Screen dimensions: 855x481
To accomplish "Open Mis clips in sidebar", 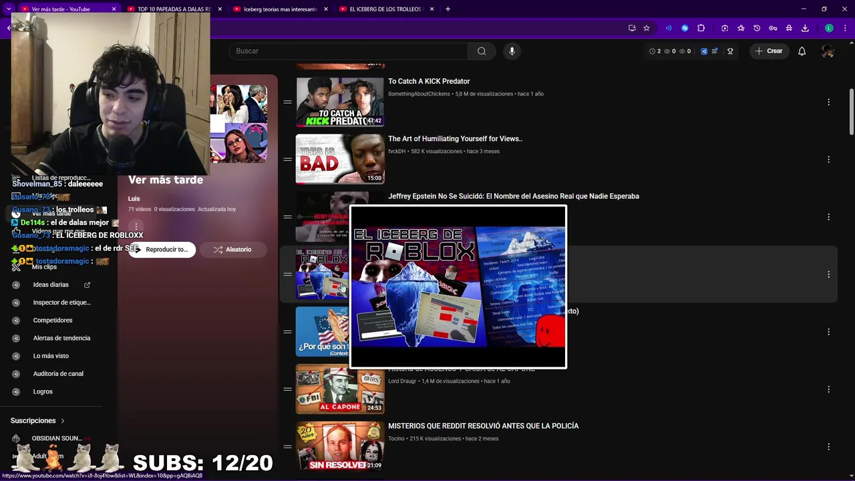I will click(x=44, y=267).
